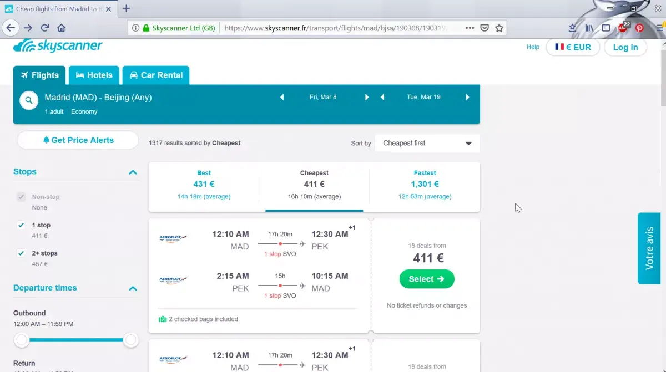Collapse the Departure times section
This screenshot has height=372, width=666.
coord(133,288)
